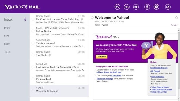Go to the Sent folder

(7, 36)
